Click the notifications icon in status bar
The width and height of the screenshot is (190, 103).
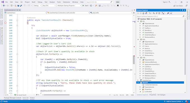(x=186, y=101)
